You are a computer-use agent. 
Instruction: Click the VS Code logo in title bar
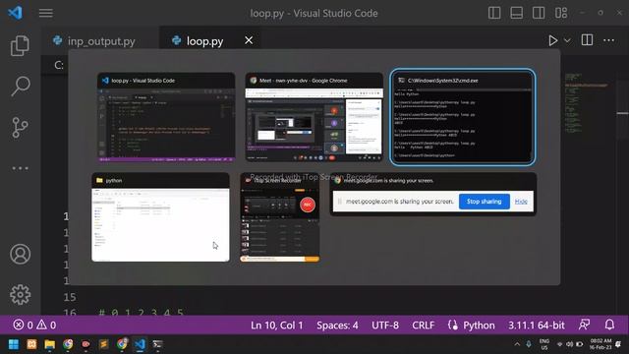16,13
